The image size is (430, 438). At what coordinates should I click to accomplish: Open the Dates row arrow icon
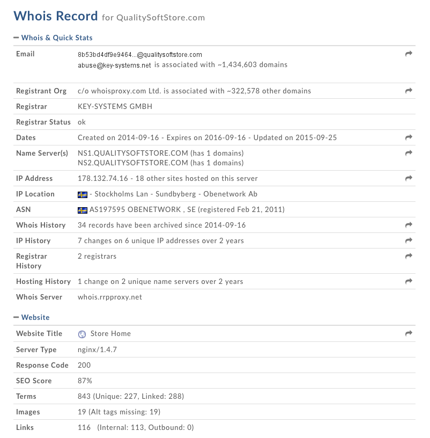[x=409, y=138]
